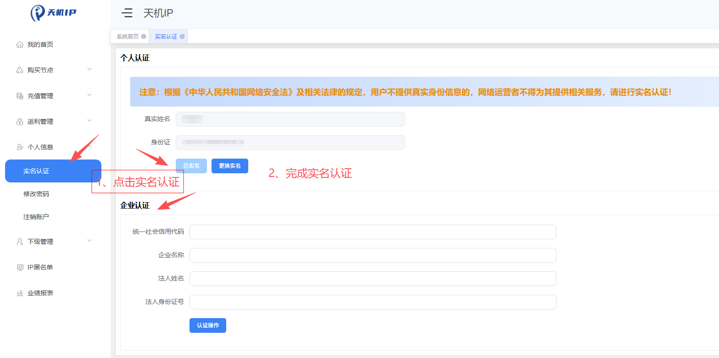719x358 pixels.
Task: Click the 个人认证 section heading
Action: click(135, 58)
